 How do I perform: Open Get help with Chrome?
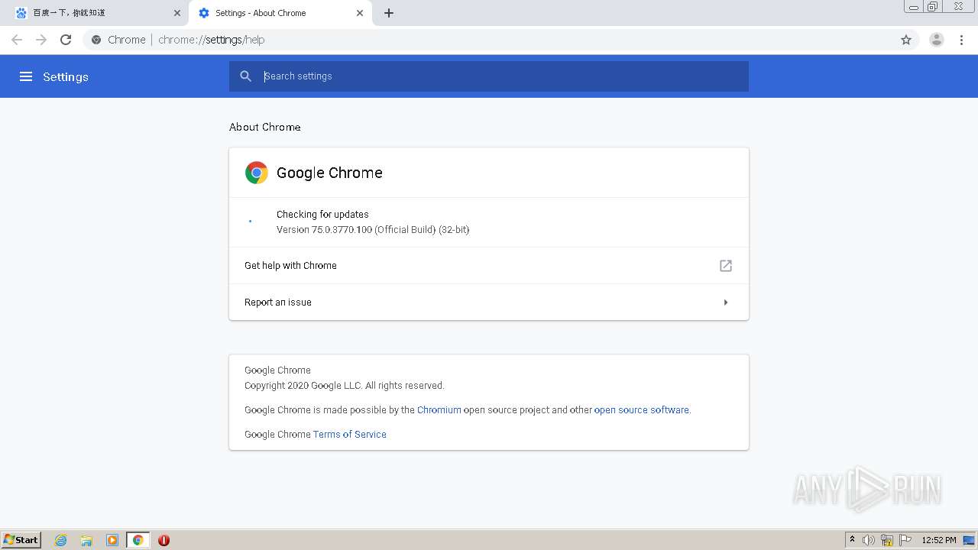489,266
